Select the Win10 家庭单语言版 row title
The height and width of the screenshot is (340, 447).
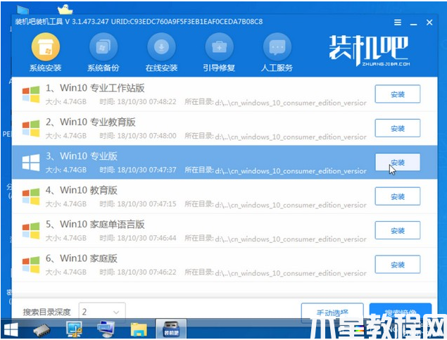coord(95,225)
